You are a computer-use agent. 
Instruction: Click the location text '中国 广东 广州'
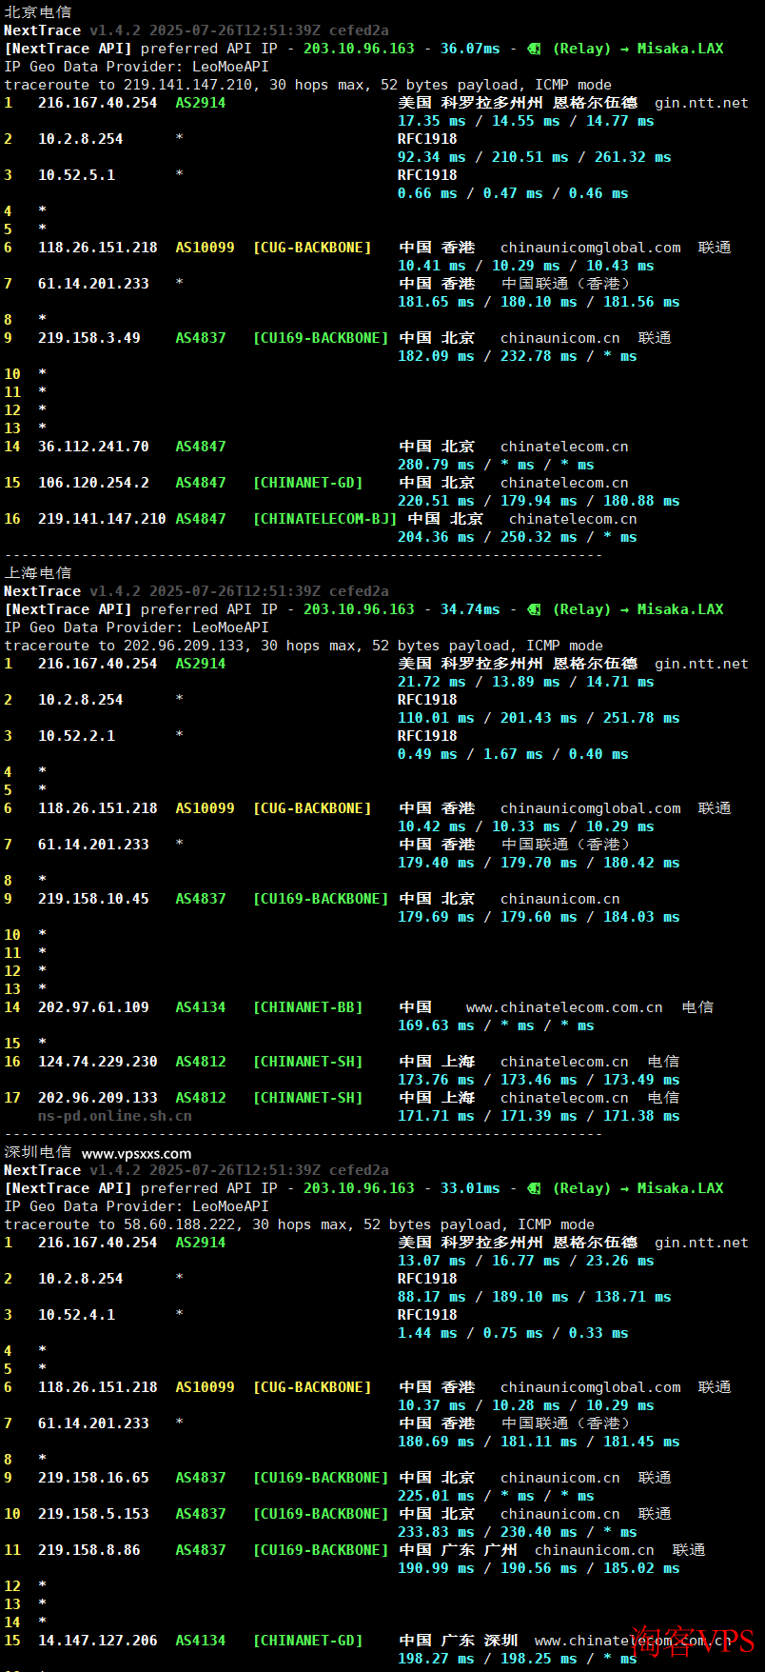tap(458, 1550)
